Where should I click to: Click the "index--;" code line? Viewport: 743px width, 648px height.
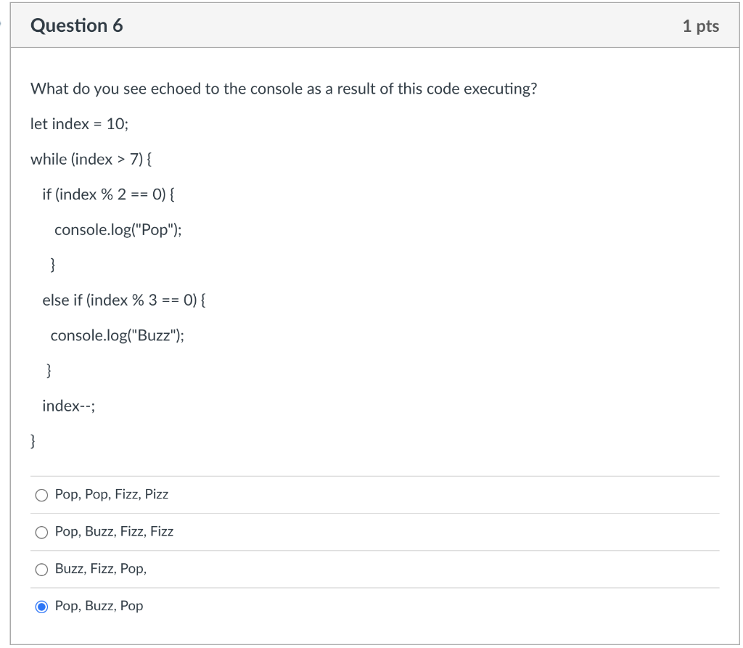point(69,406)
